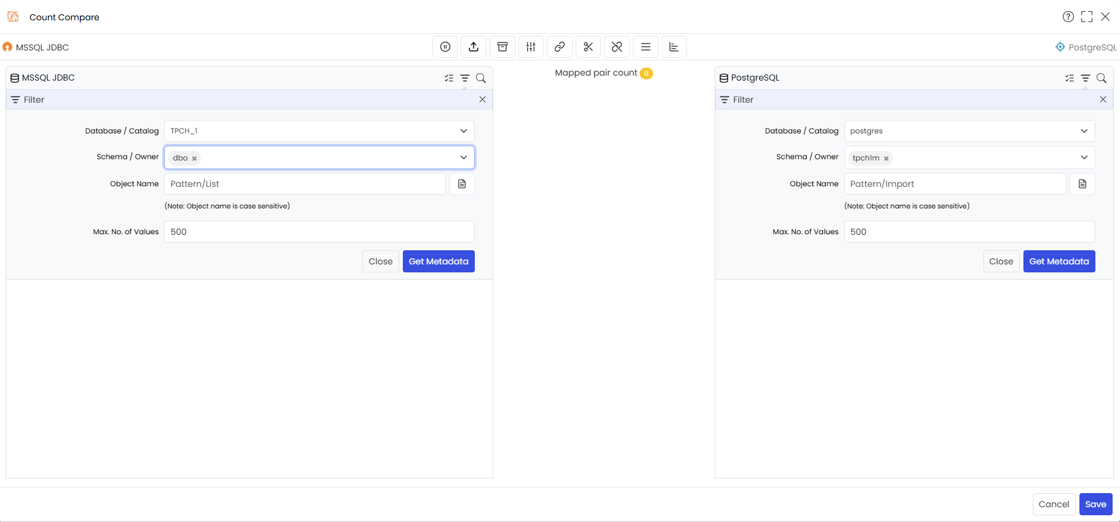
Task: Click file import icon beside Pattern/Import field
Action: (1082, 184)
